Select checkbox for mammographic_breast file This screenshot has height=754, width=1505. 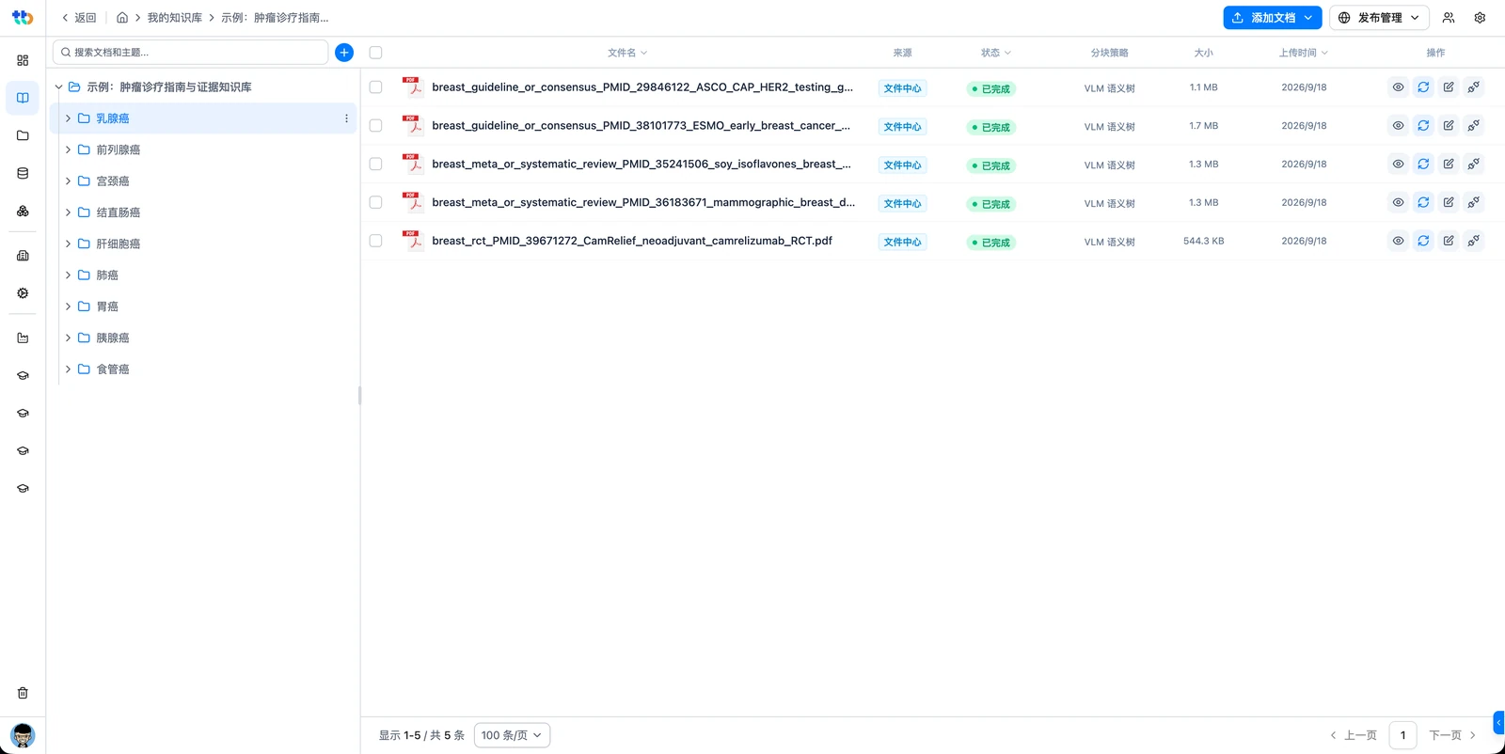(x=375, y=203)
